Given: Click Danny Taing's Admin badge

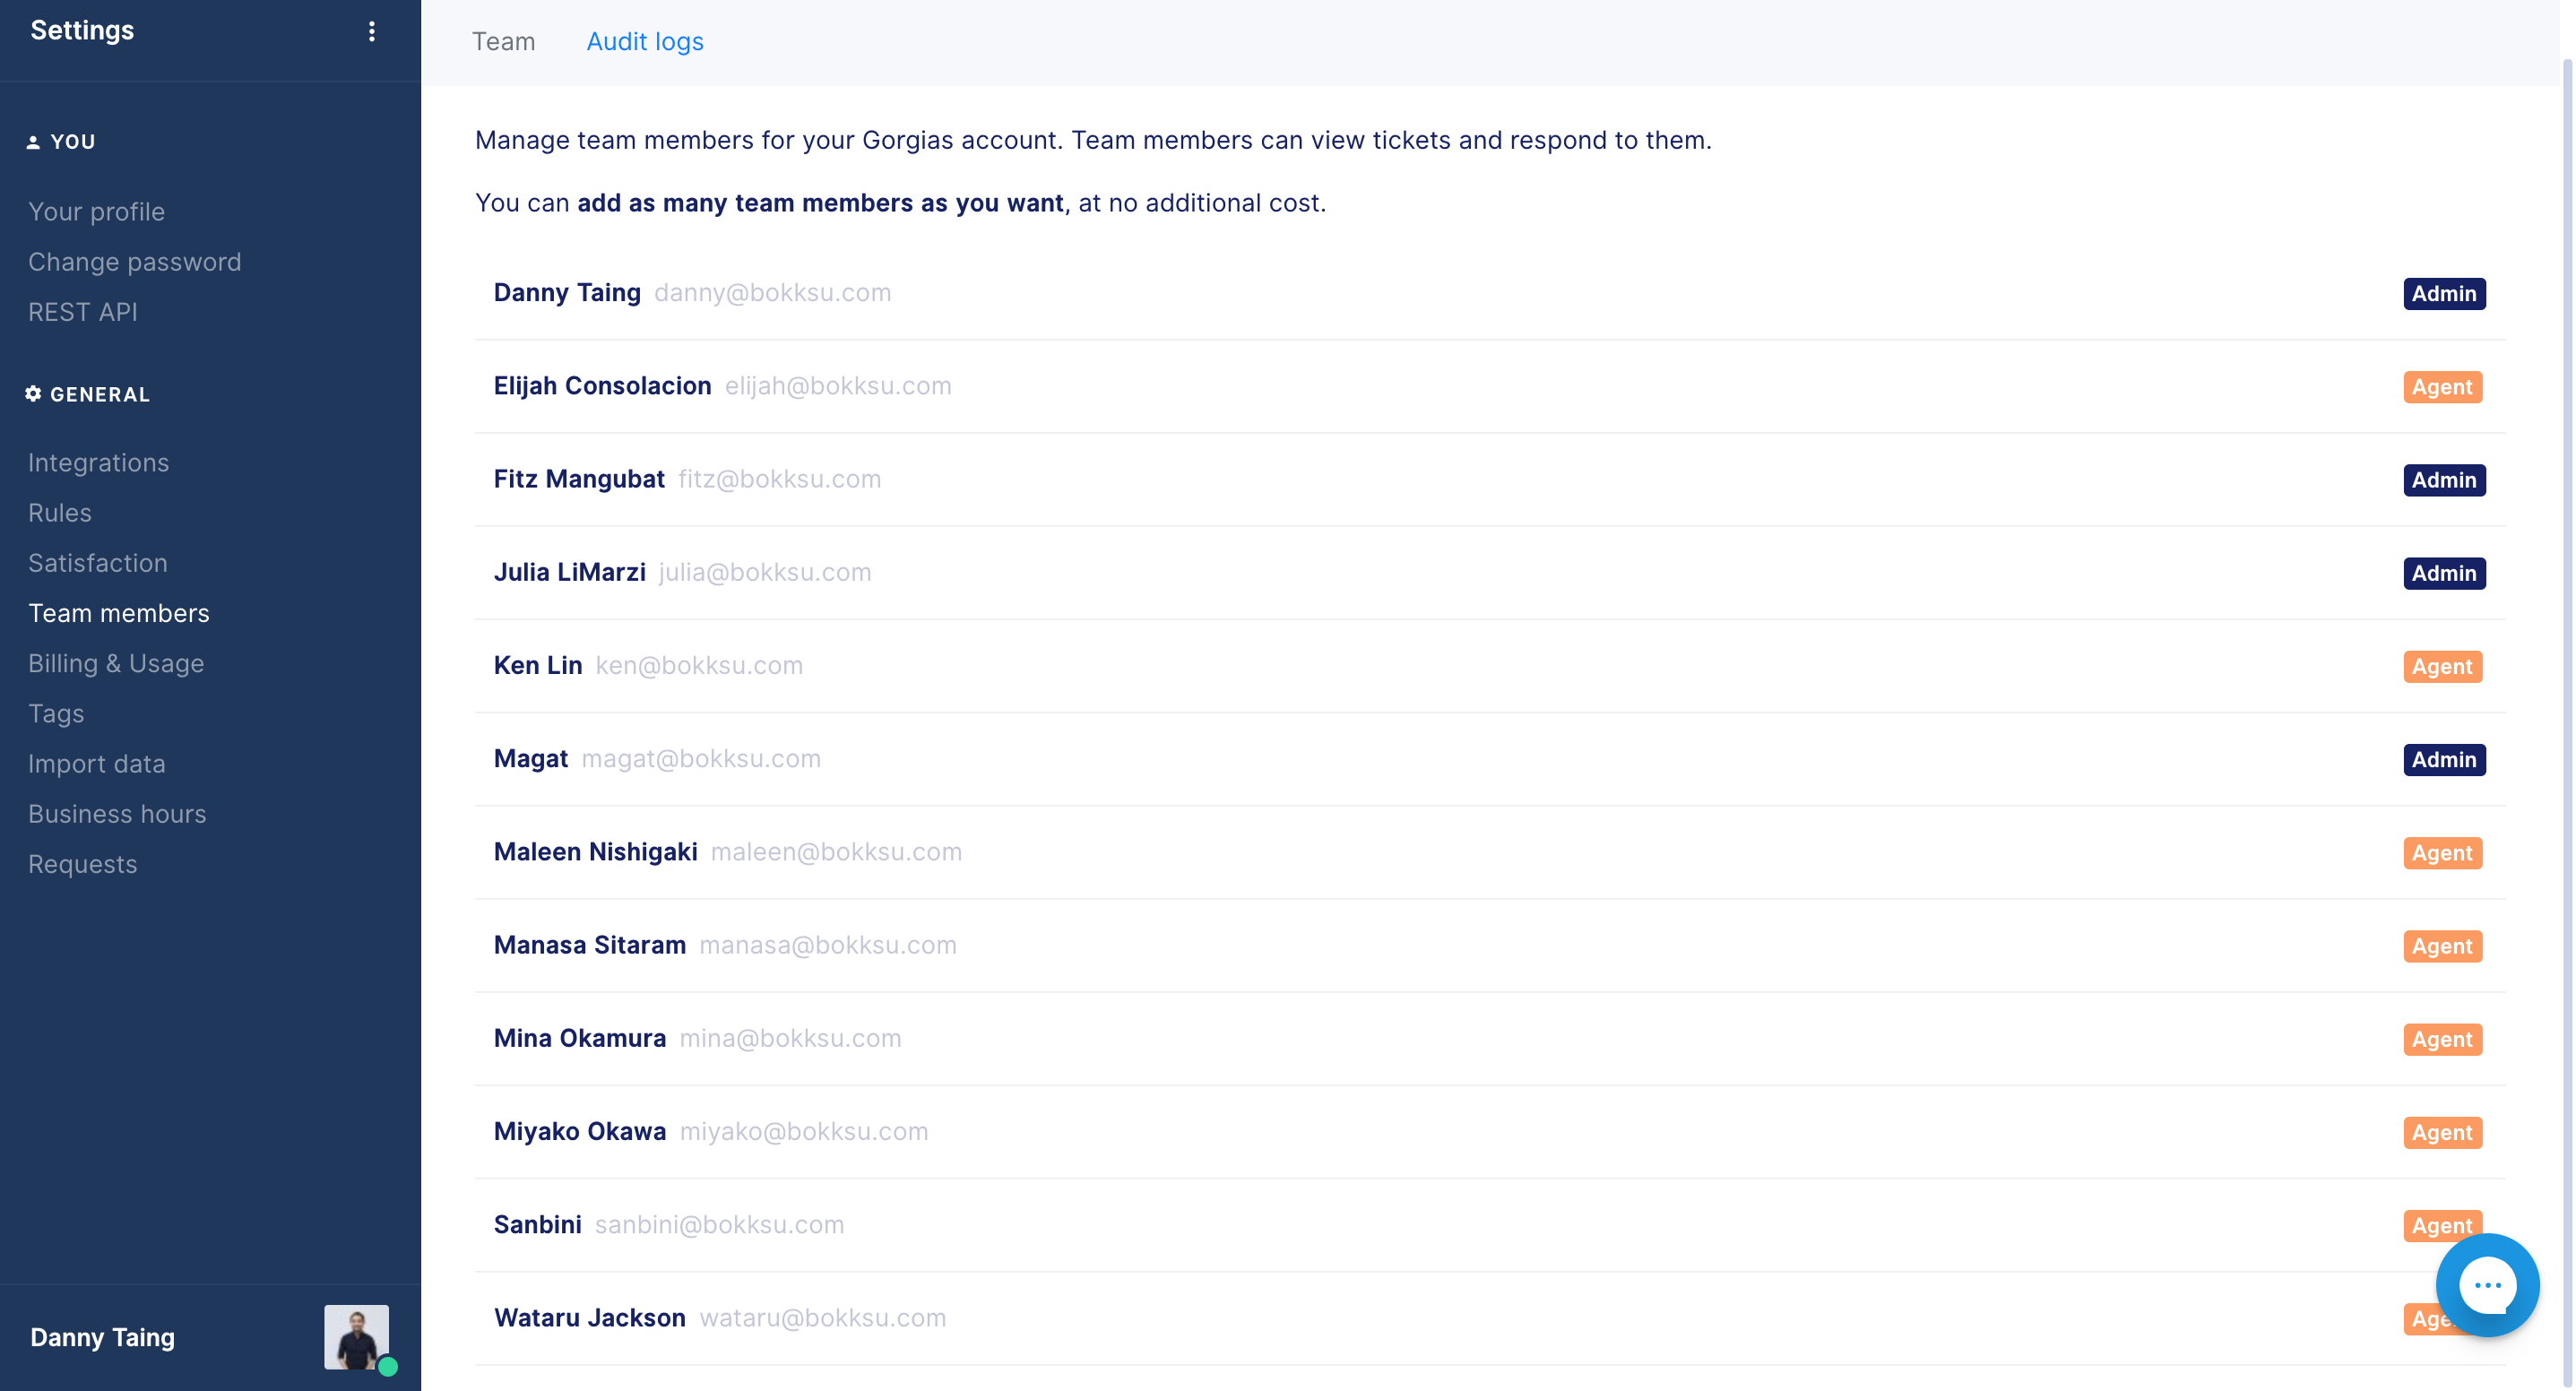Looking at the screenshot, I should pos(2443,293).
